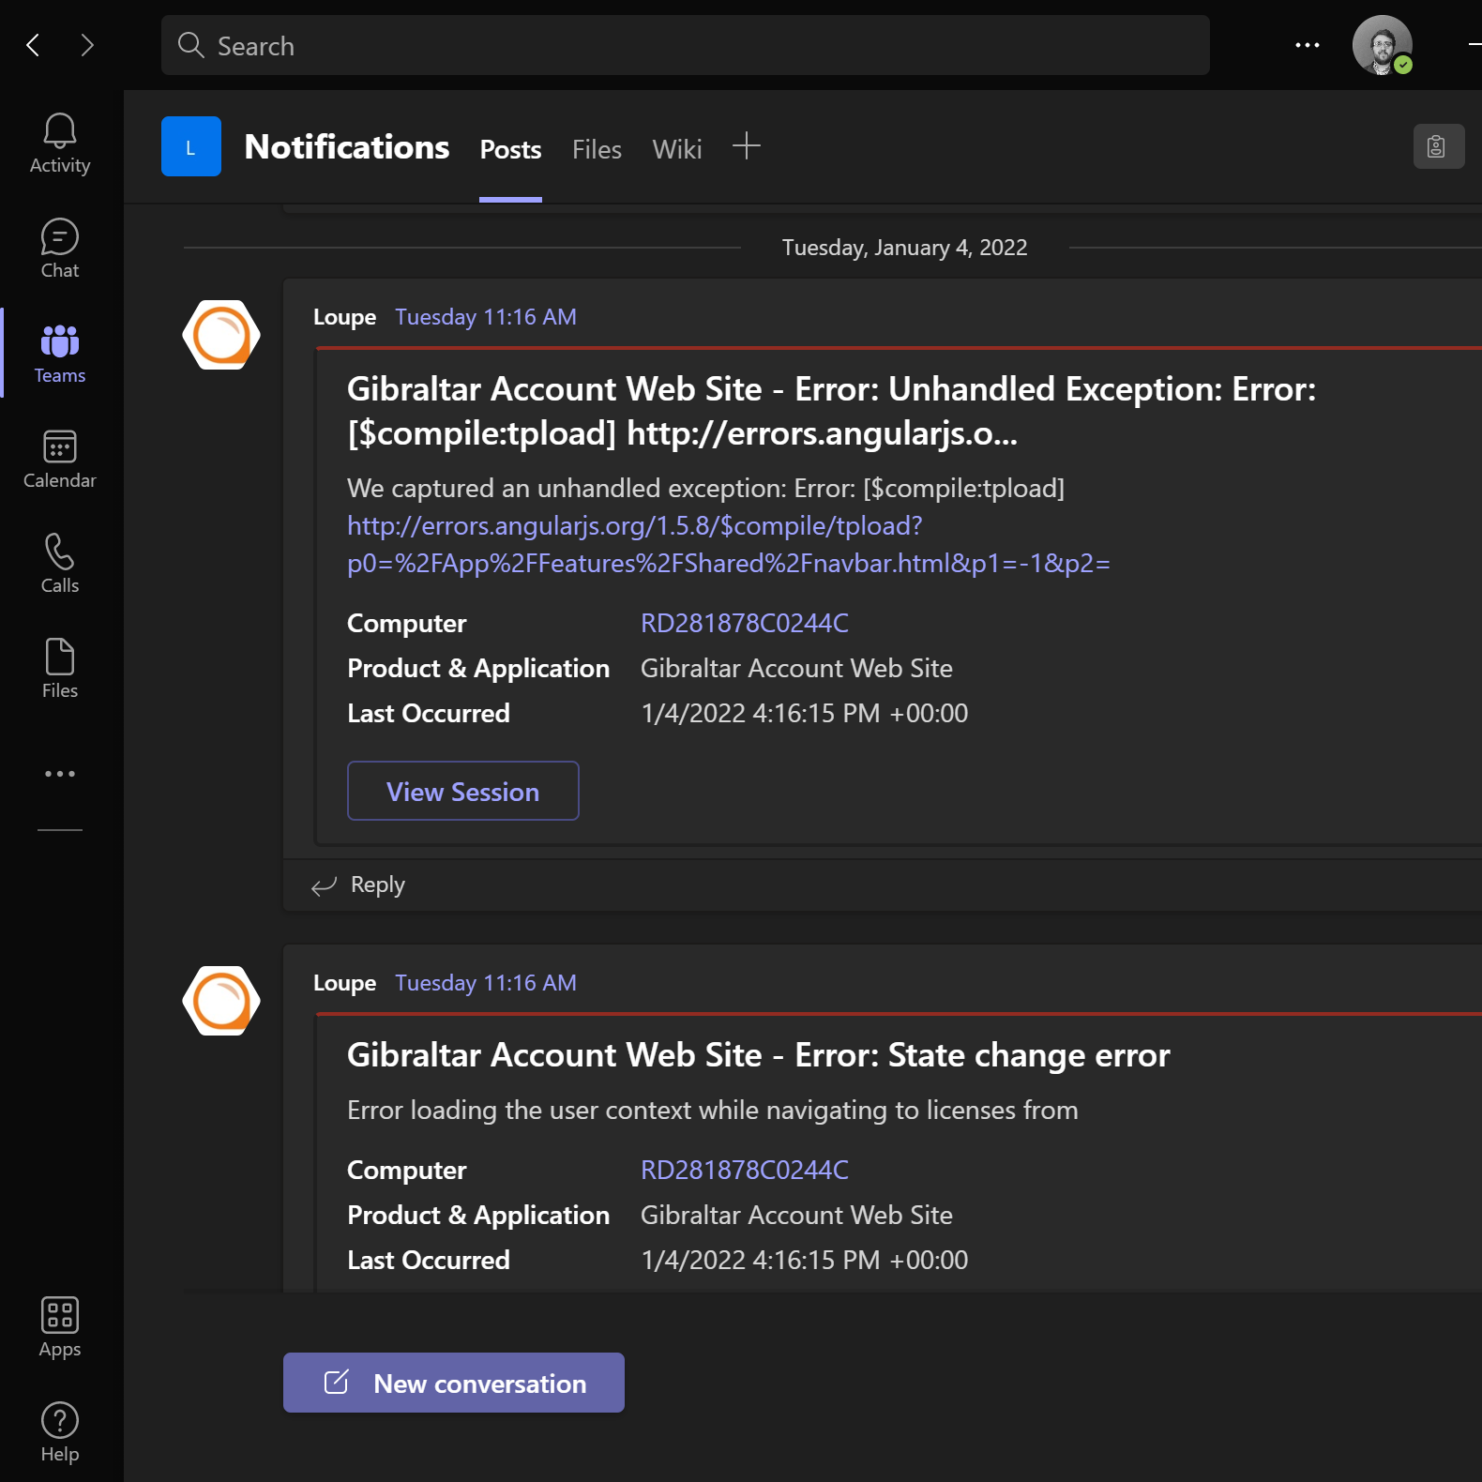Click the State change post timestamp

486,983
